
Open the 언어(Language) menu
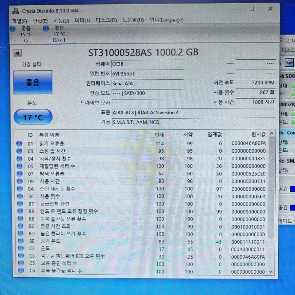pyautogui.click(x=167, y=20)
